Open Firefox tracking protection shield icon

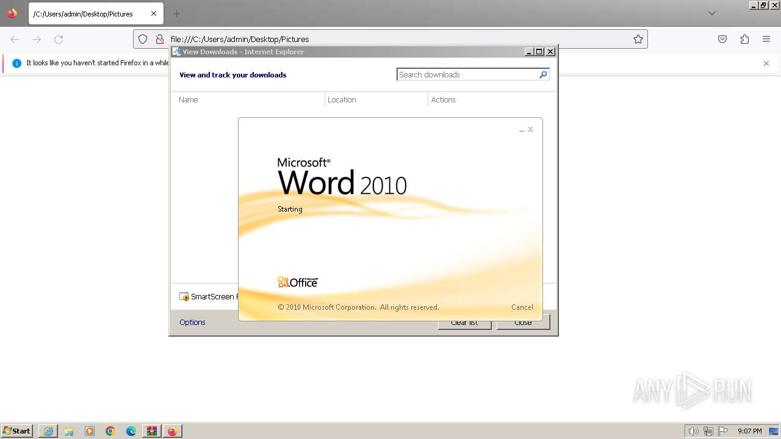(143, 39)
